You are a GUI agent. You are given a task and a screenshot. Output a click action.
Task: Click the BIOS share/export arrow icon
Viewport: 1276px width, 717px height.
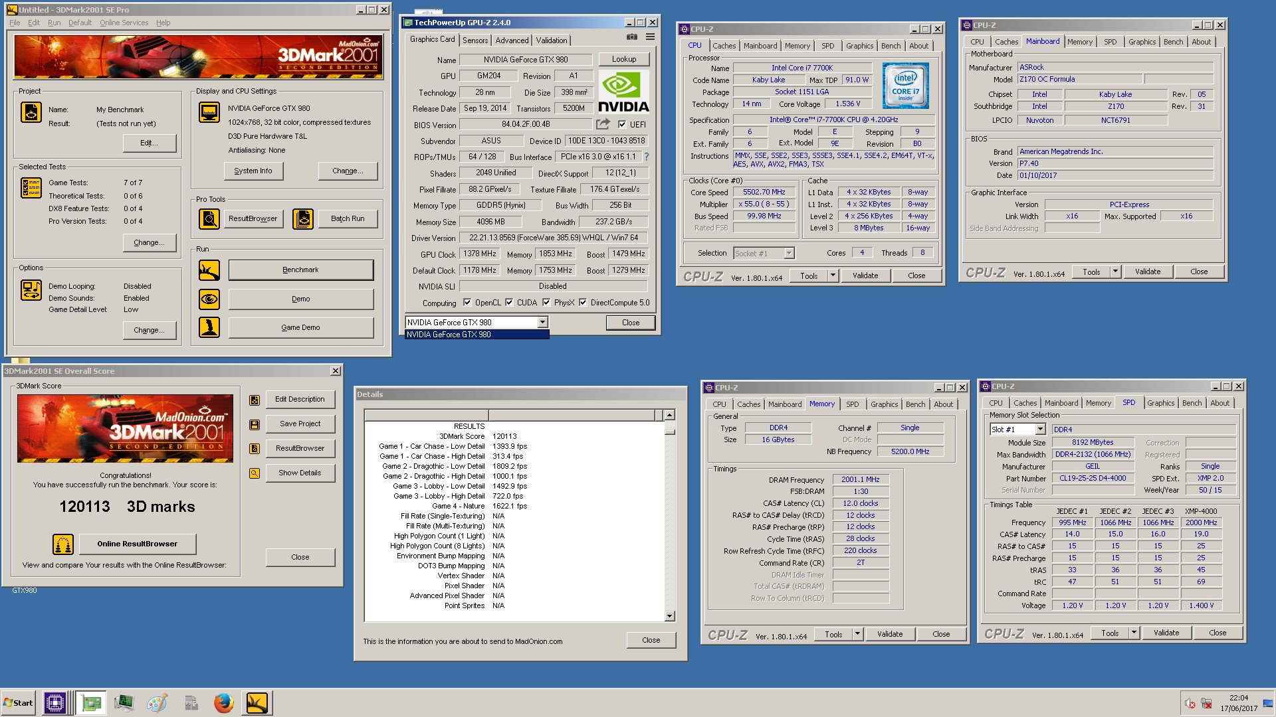(x=603, y=124)
